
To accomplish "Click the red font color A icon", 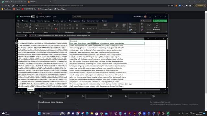I will pyautogui.click(x=56, y=29).
